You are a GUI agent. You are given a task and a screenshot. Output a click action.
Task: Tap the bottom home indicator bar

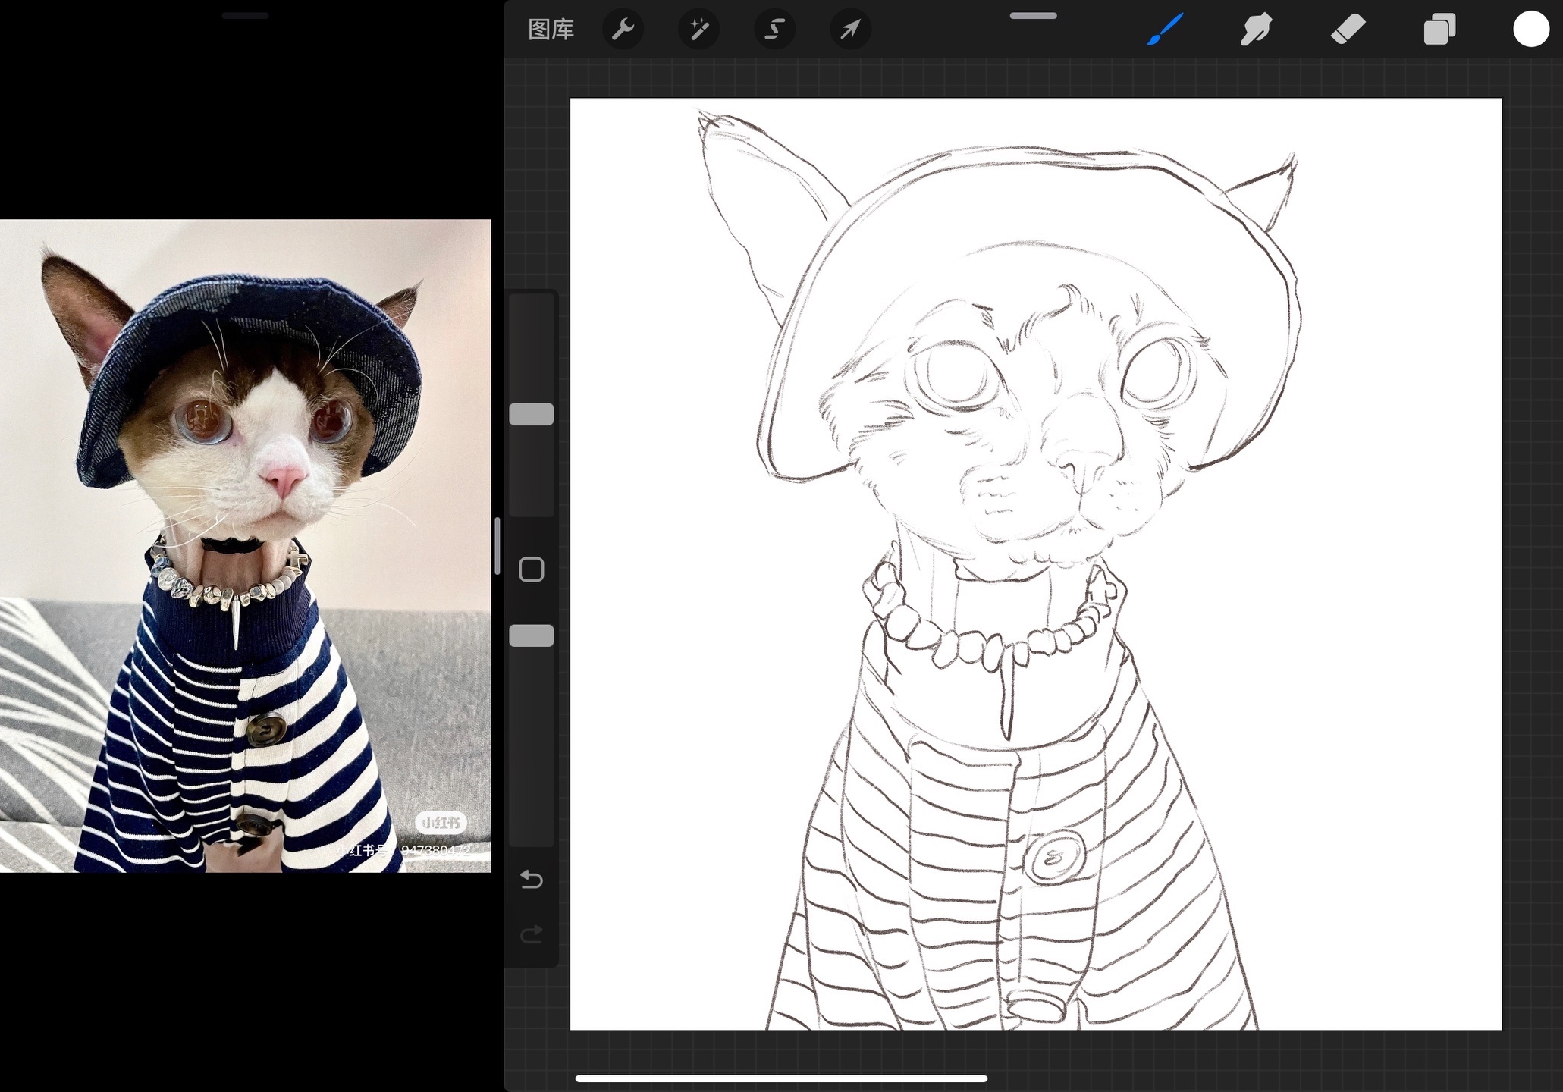pos(781,1078)
